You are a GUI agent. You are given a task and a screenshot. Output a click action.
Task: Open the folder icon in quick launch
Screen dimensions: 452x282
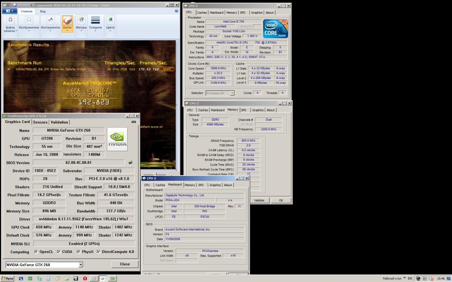point(67,279)
